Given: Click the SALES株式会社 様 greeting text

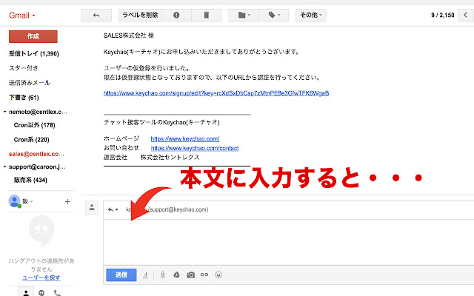Looking at the screenshot, I should click(129, 36).
